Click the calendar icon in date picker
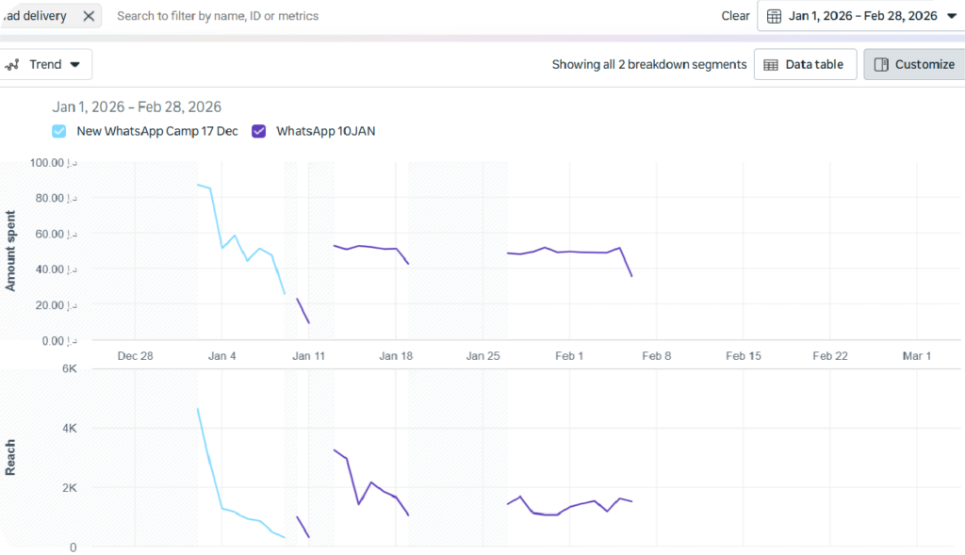This screenshot has height=555, width=965. click(775, 16)
